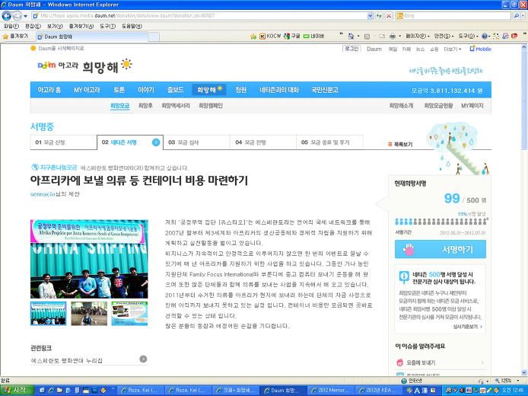Click the Windows 시작 start button
The image size is (528, 396).
17,391
